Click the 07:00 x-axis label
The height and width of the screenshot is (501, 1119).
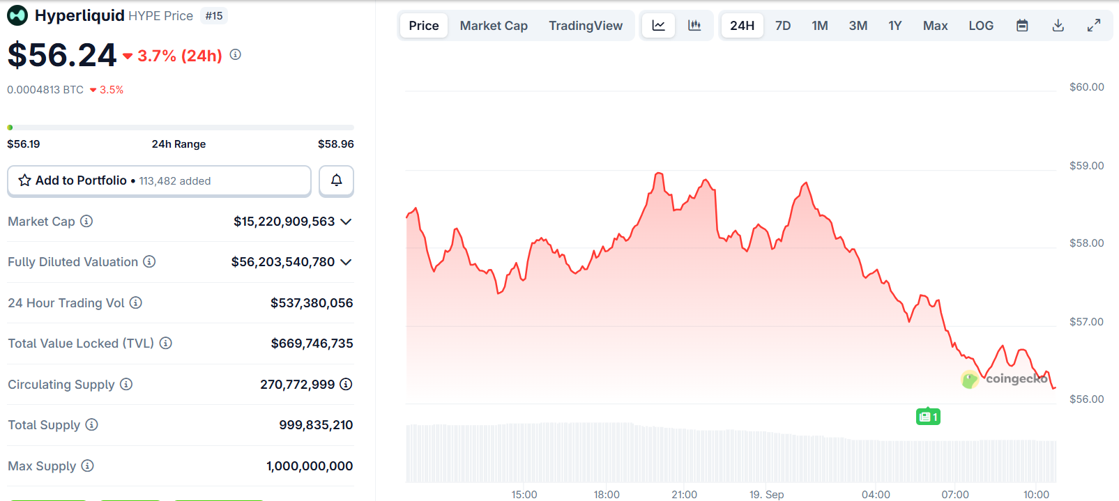click(955, 495)
